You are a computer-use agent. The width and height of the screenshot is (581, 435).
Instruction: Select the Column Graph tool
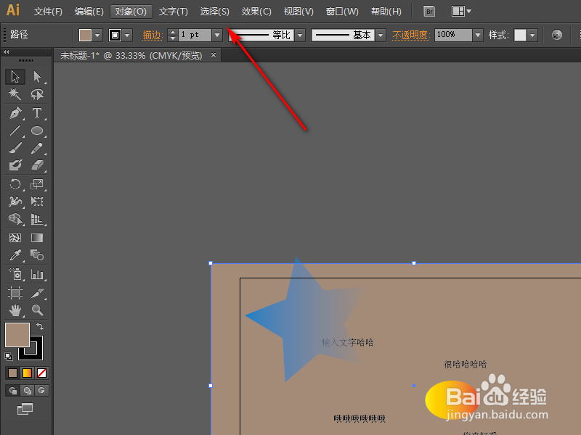(37, 274)
